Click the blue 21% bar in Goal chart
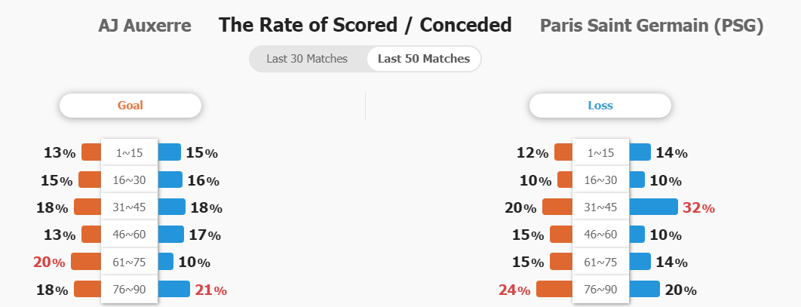This screenshot has height=307, width=801. click(x=173, y=289)
